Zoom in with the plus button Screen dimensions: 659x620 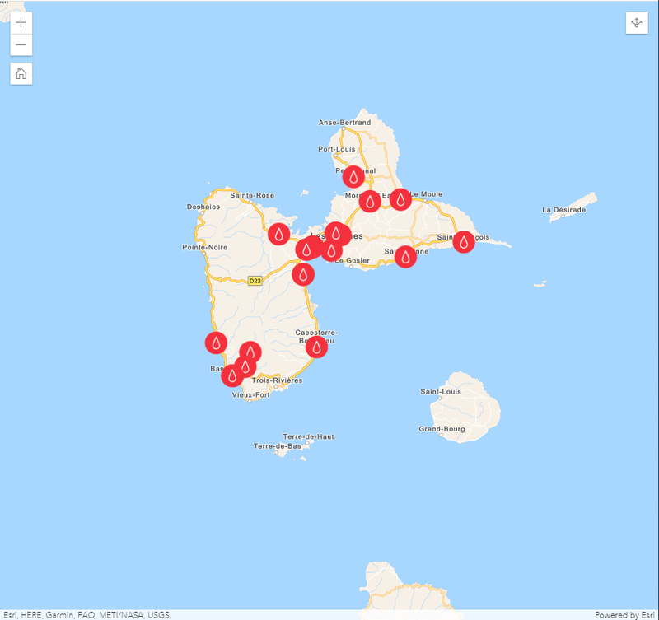tap(21, 22)
